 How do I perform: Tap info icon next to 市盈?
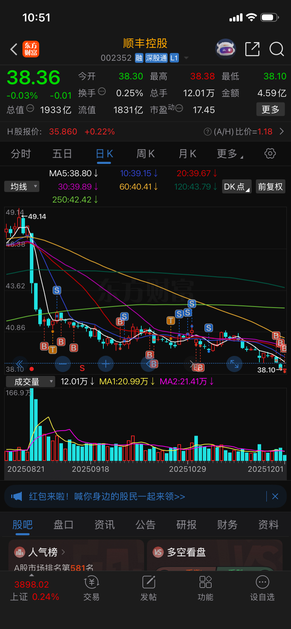pos(179,108)
